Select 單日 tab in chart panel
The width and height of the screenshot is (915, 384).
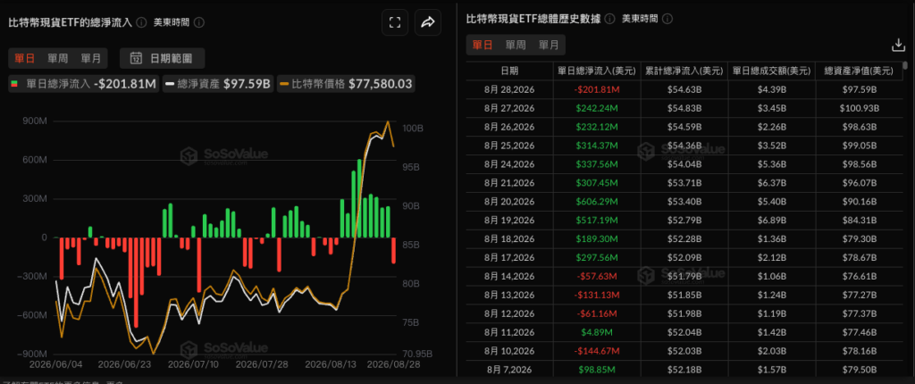(24, 58)
